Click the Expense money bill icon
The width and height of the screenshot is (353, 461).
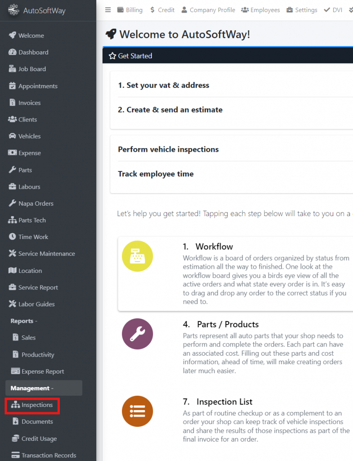(x=12, y=153)
